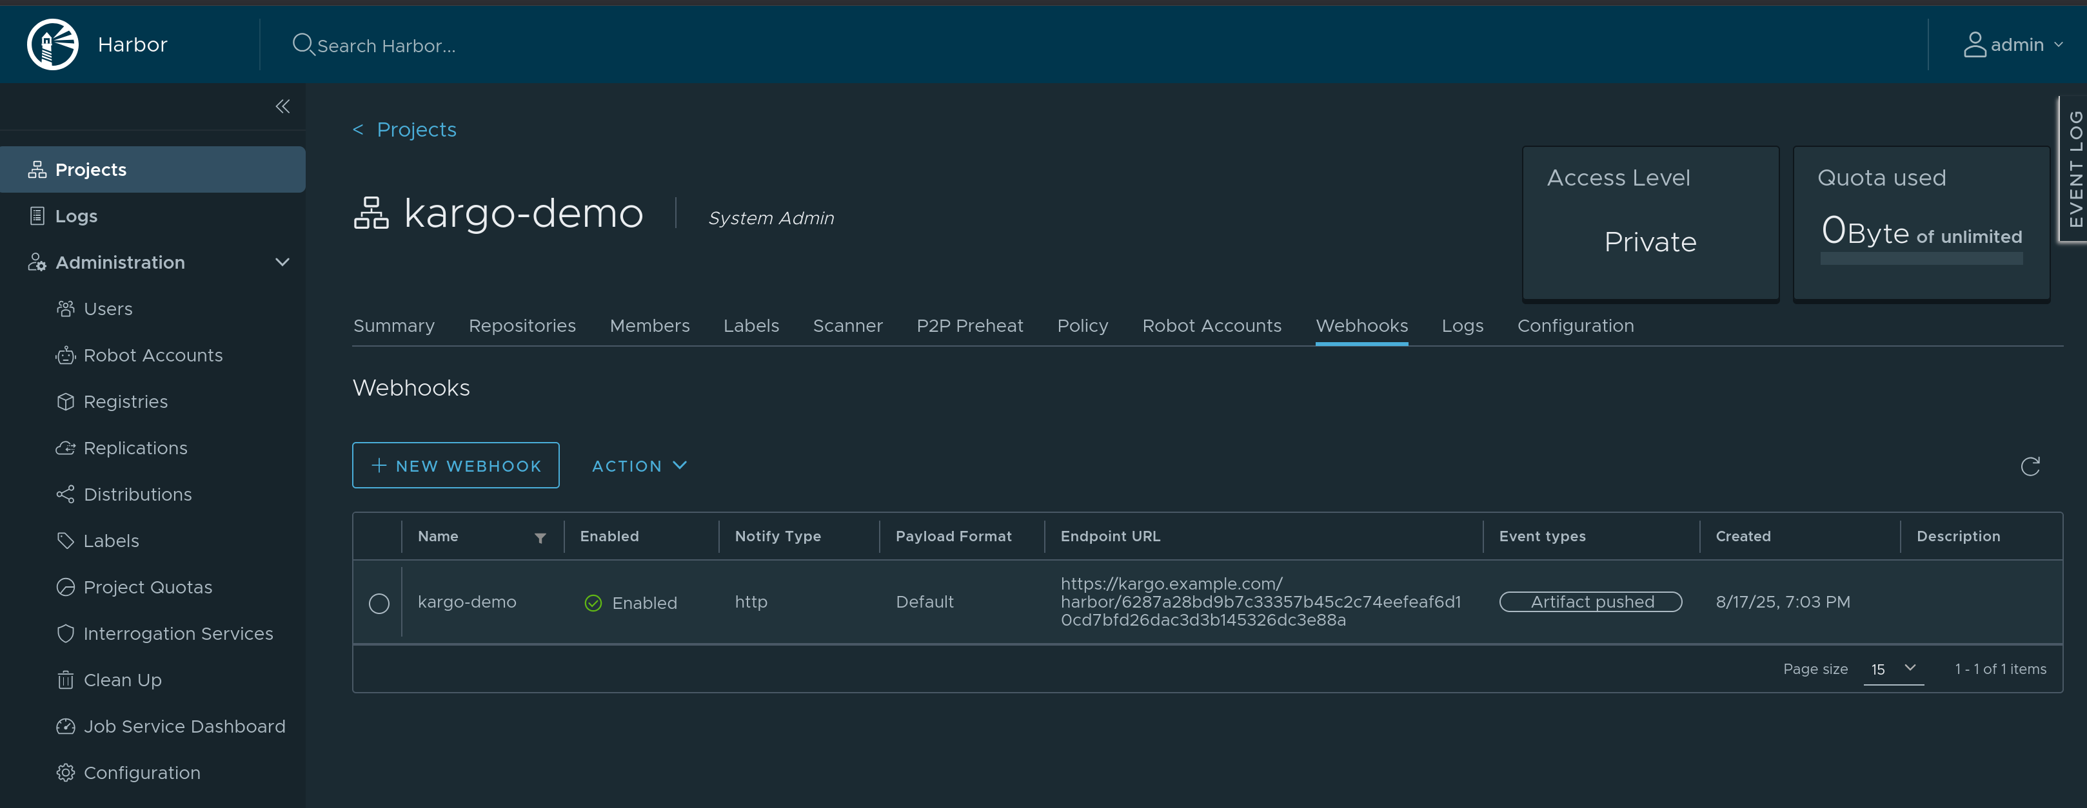Open the admin account menu
This screenshot has height=808, width=2087.
click(x=2017, y=44)
